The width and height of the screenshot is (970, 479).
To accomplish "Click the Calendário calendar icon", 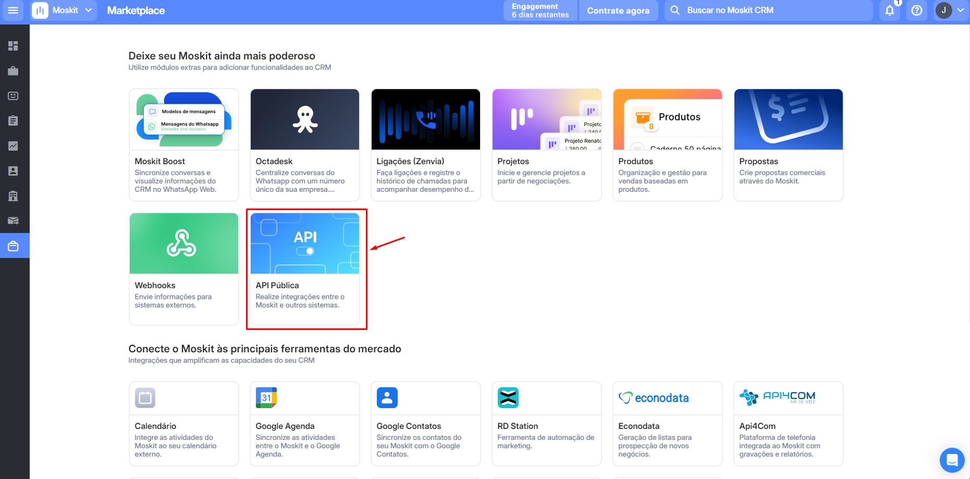I will point(145,398).
